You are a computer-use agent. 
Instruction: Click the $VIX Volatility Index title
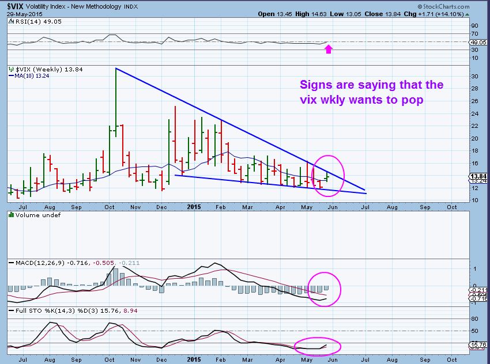point(35,6)
